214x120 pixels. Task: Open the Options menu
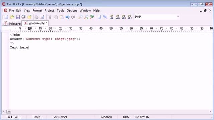click(72, 11)
